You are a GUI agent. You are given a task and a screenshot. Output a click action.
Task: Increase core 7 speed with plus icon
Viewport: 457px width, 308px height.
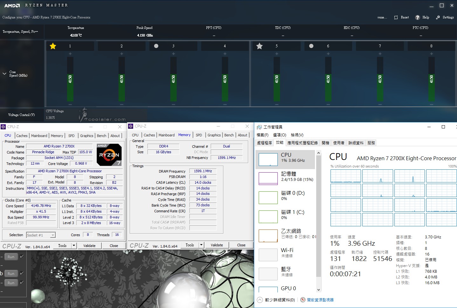click(380, 54)
